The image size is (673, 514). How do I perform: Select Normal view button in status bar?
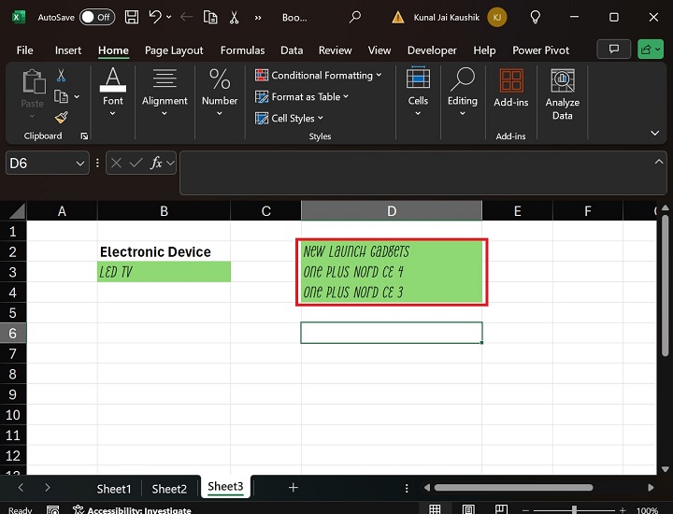tap(434, 510)
